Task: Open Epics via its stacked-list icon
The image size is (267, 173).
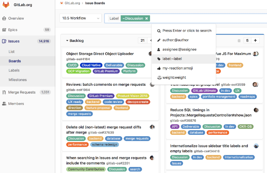Action: point(4,30)
